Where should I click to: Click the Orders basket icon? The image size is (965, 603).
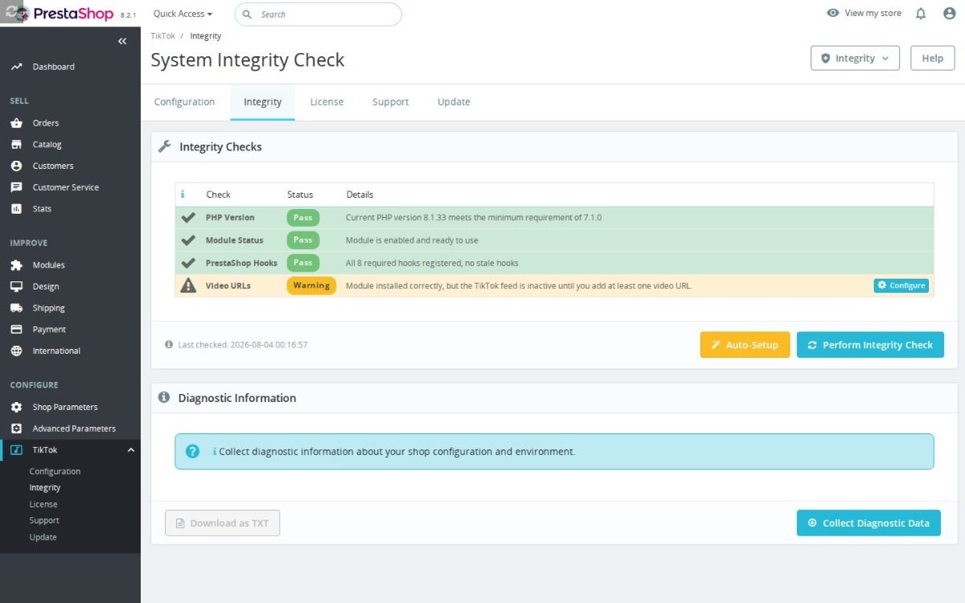16,123
